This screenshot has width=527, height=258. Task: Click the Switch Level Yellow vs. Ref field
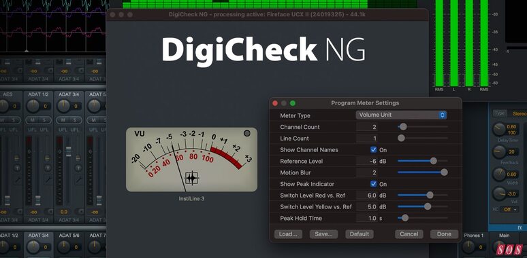366,206
